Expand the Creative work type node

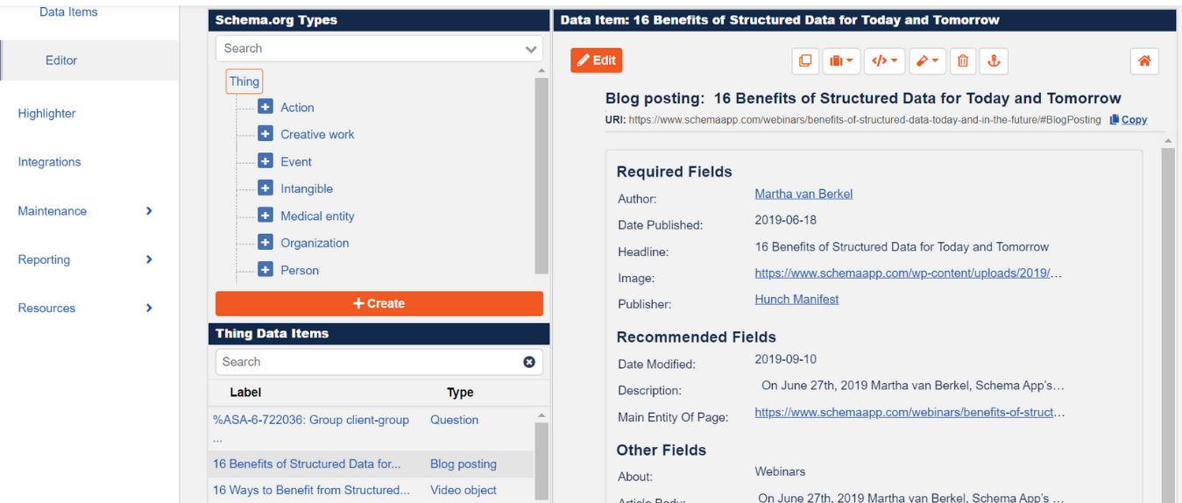point(265,134)
